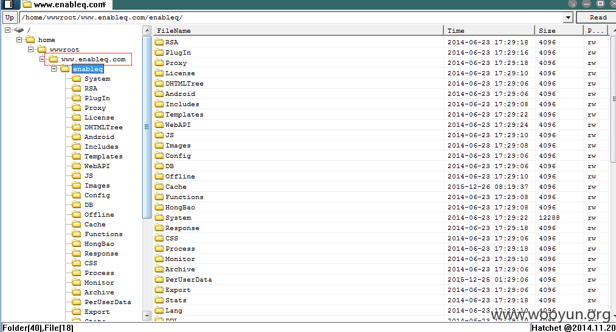The width and height of the screenshot is (616, 332).
Task: Select the Templates folder in tree
Action: (103, 156)
